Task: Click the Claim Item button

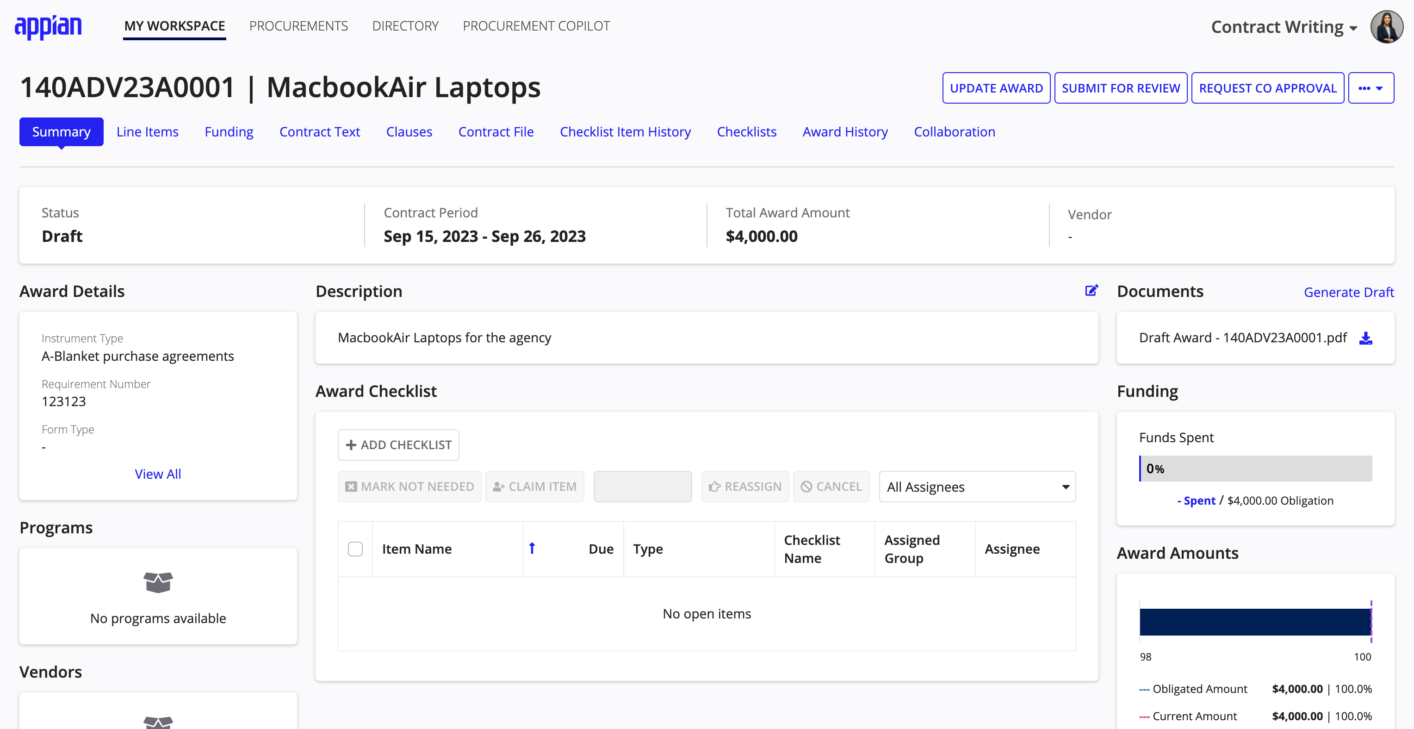Action: 534,486
